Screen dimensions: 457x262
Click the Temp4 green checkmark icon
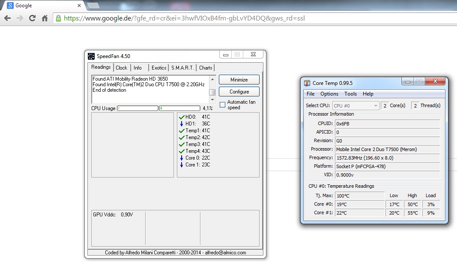(182, 151)
